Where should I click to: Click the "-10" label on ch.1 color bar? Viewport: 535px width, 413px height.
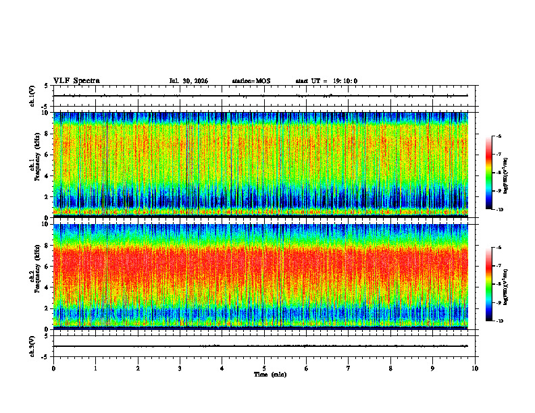(x=500, y=210)
